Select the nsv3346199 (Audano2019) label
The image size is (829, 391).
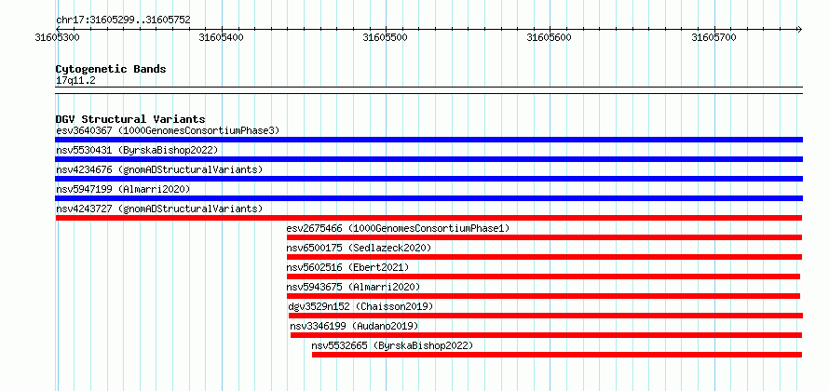pos(354,326)
